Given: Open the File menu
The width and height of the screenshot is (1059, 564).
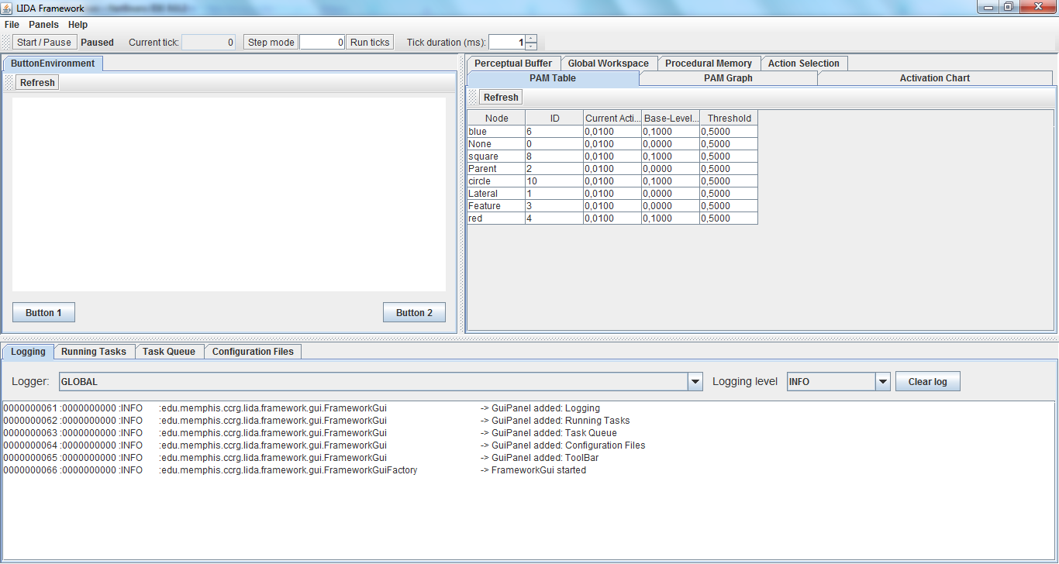Looking at the screenshot, I should tap(12, 25).
